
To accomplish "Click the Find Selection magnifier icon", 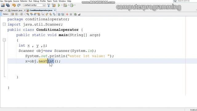I will pos(28,14).
